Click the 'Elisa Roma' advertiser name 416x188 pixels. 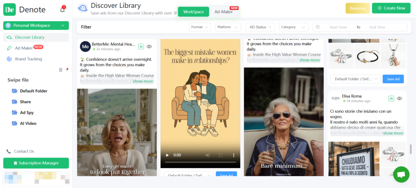pos(352,96)
